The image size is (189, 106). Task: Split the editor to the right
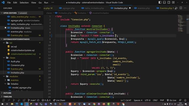tap(181, 8)
